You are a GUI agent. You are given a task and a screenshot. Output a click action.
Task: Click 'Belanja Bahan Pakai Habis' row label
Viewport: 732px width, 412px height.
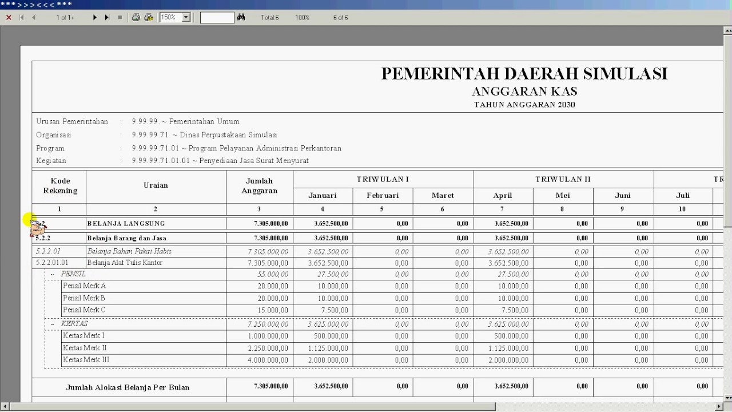pos(129,251)
